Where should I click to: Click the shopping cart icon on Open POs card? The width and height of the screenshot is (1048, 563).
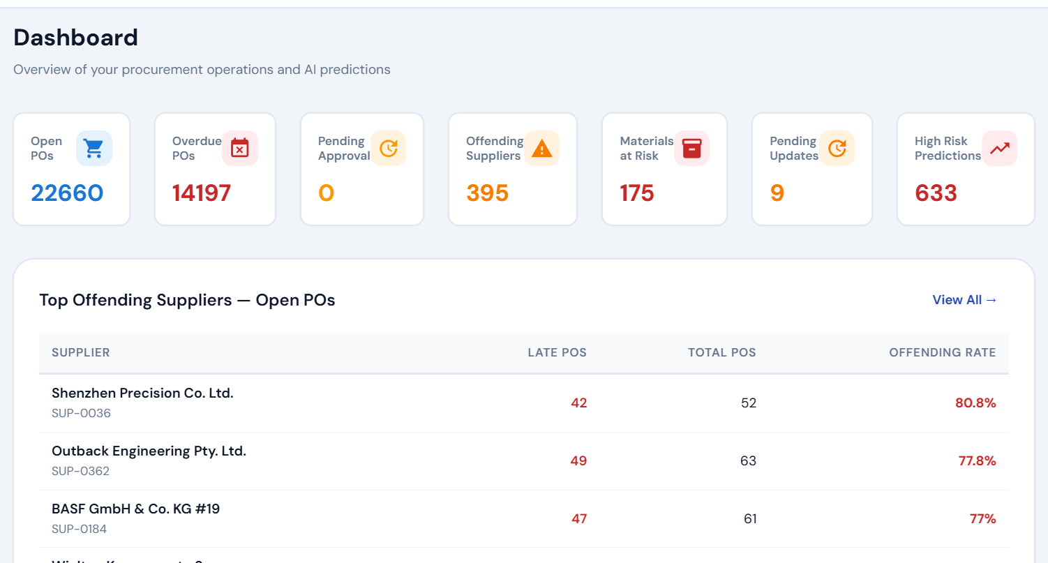(x=94, y=148)
